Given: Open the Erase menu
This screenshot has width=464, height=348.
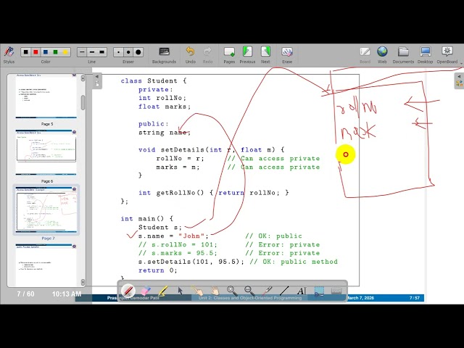Looking at the screenshot, I should [287, 55].
